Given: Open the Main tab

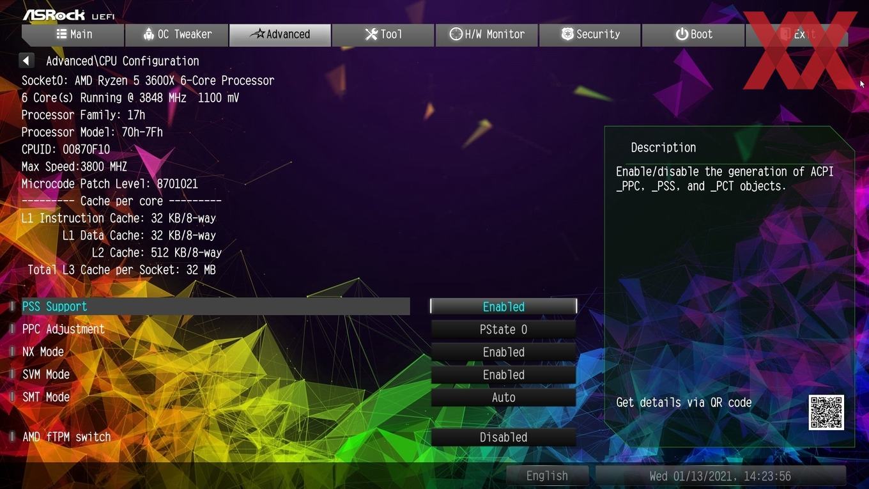Looking at the screenshot, I should click(73, 35).
